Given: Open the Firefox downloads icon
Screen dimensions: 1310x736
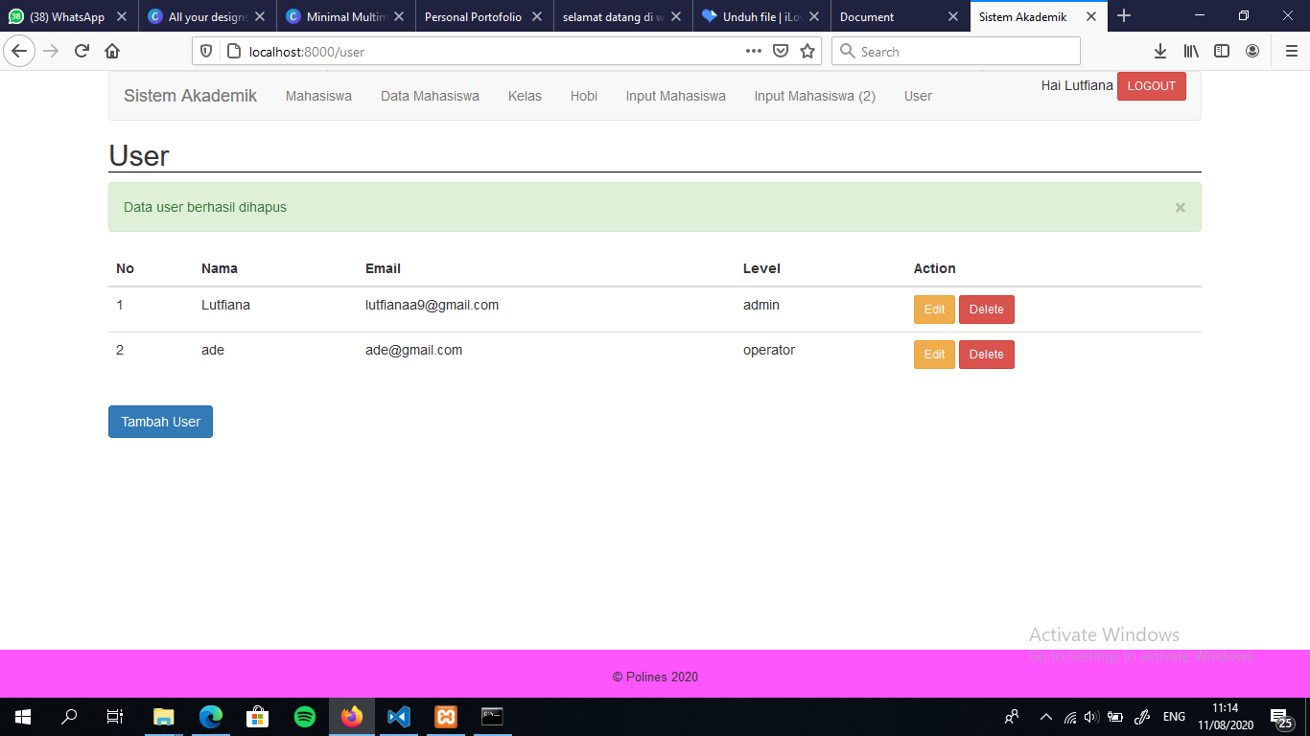Looking at the screenshot, I should coord(1160,52).
